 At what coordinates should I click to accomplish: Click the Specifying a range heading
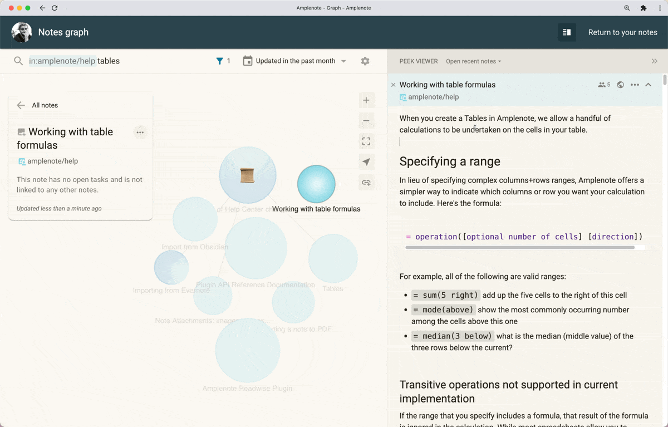pyautogui.click(x=450, y=161)
